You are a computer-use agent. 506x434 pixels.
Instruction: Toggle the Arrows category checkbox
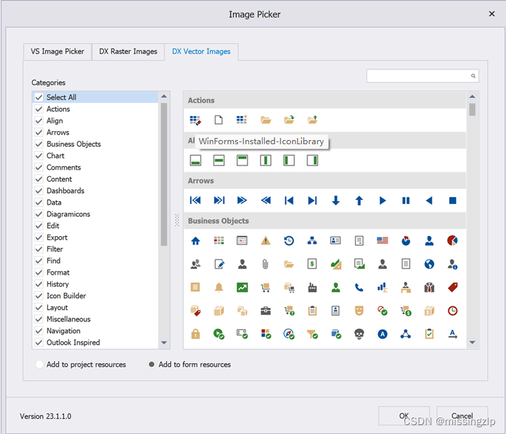tap(38, 133)
